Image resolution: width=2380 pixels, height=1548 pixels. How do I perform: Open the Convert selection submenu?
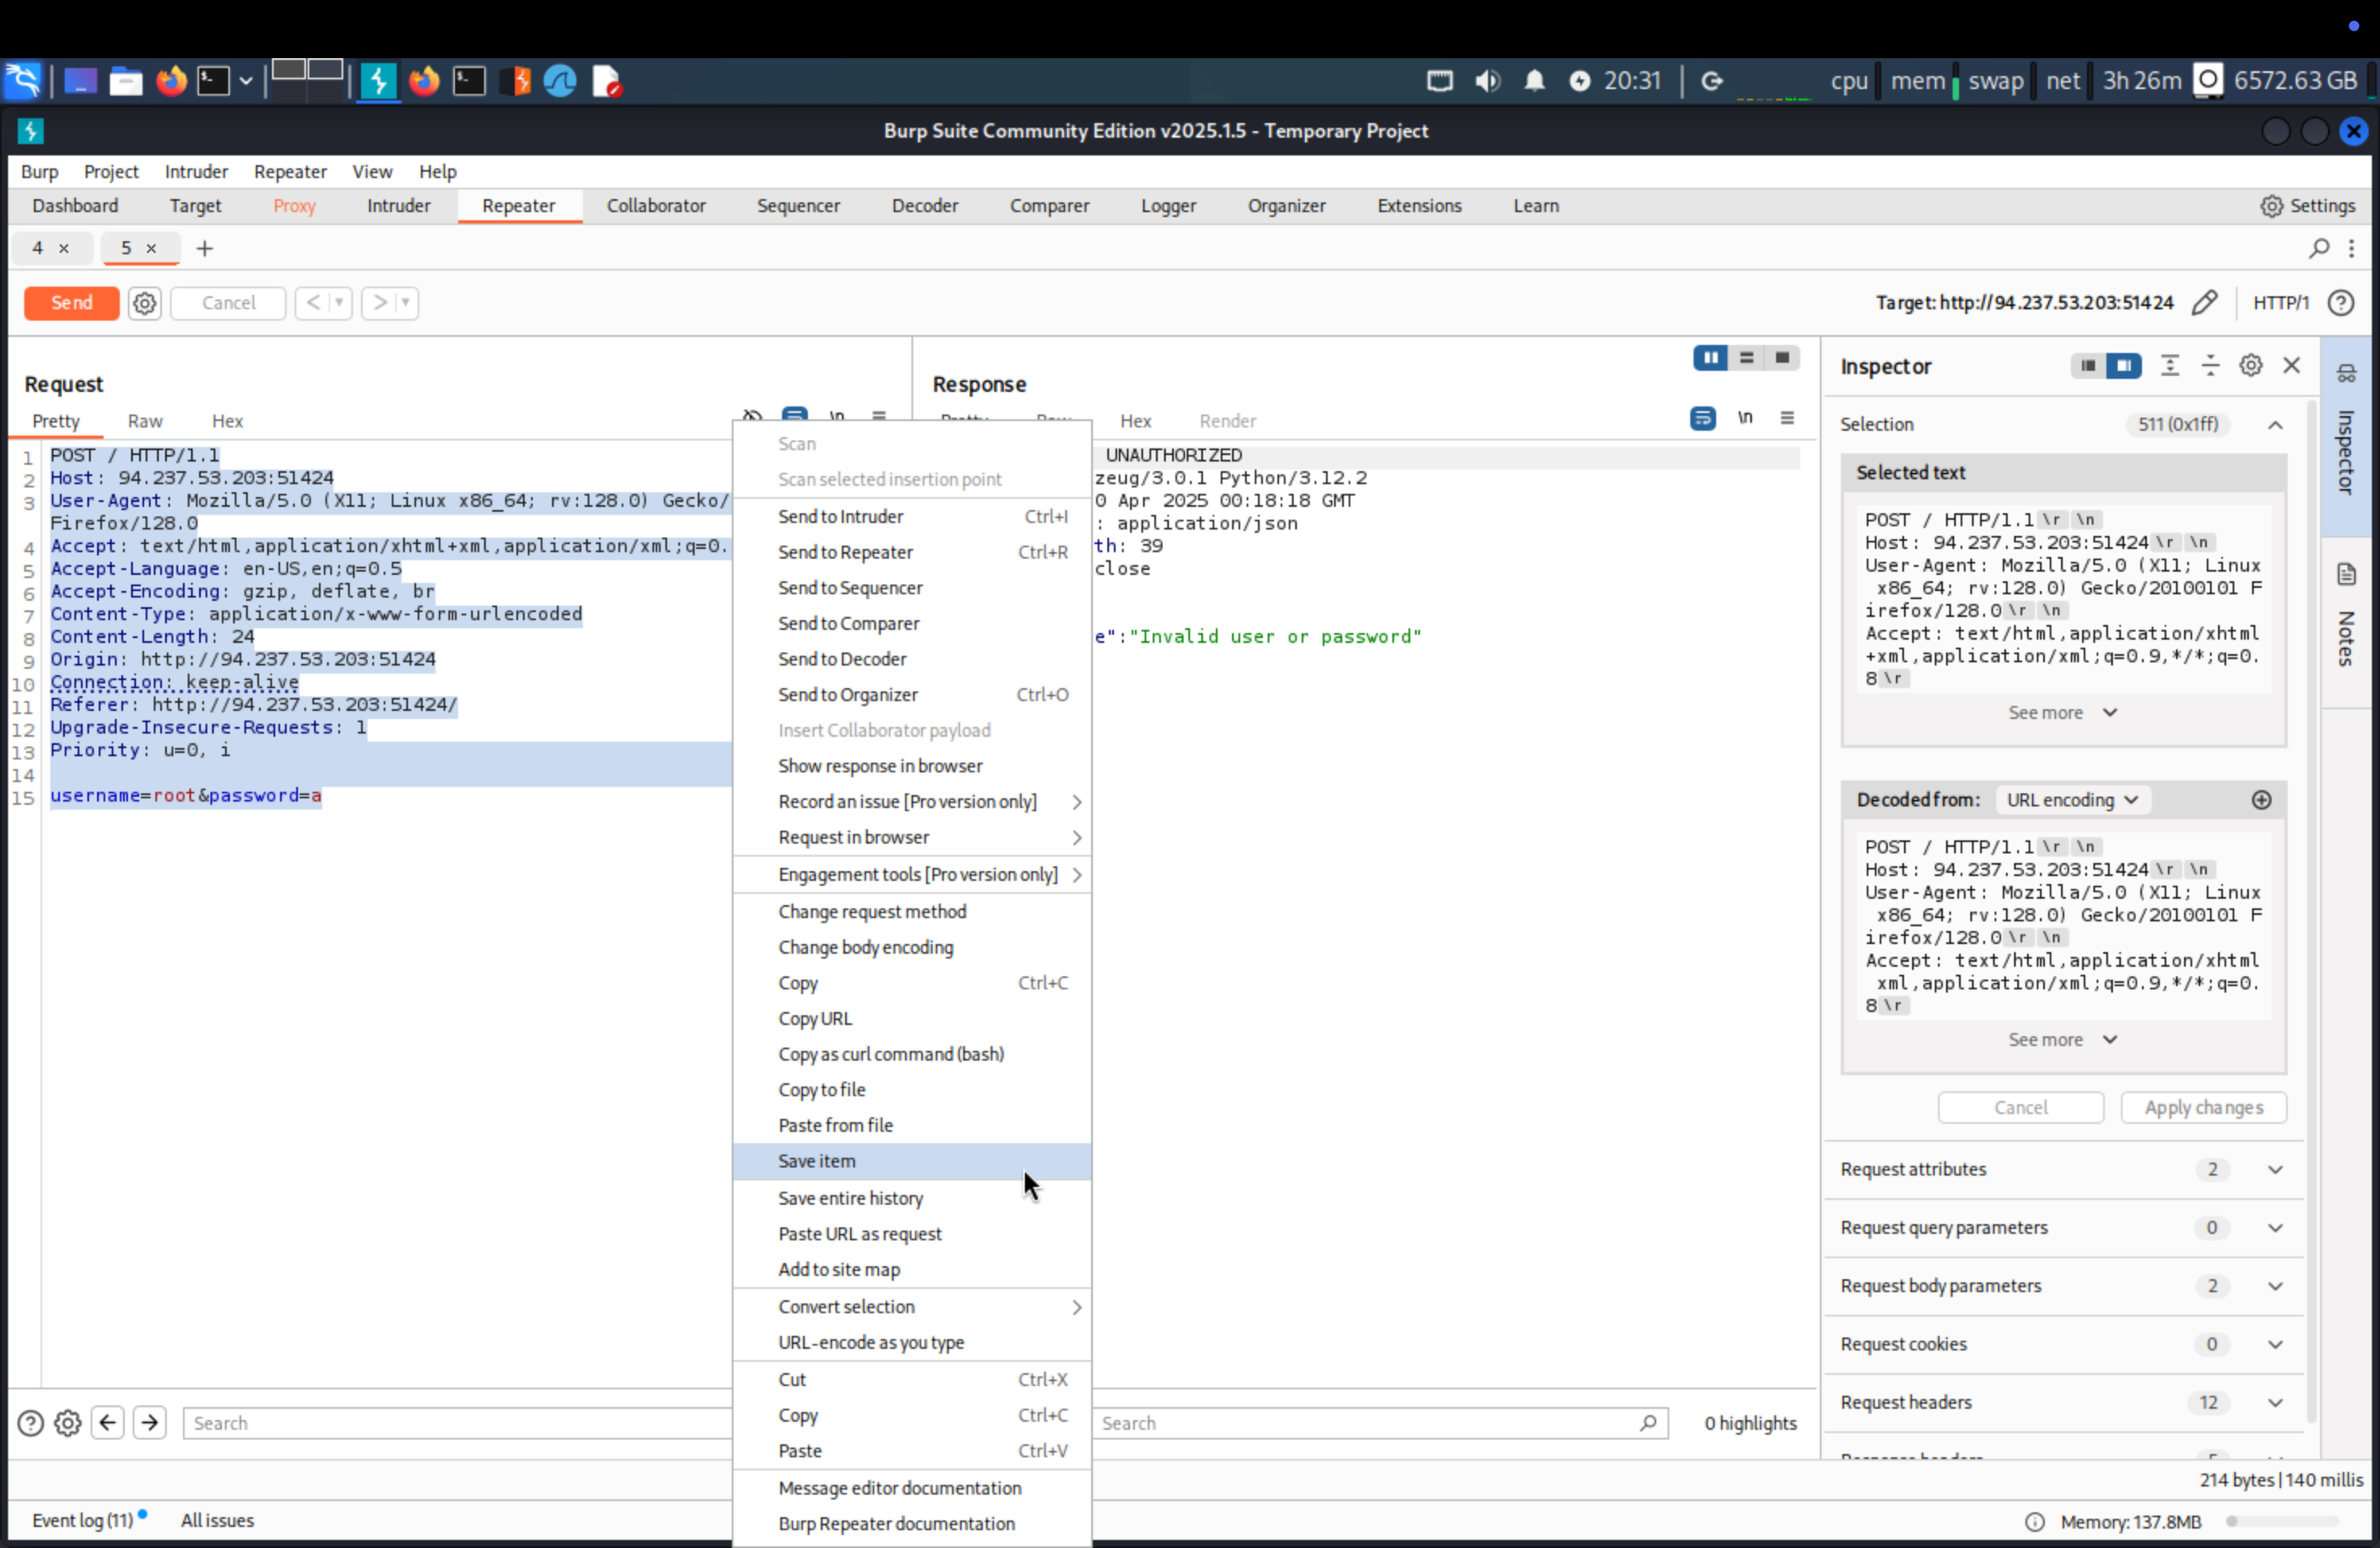click(911, 1307)
